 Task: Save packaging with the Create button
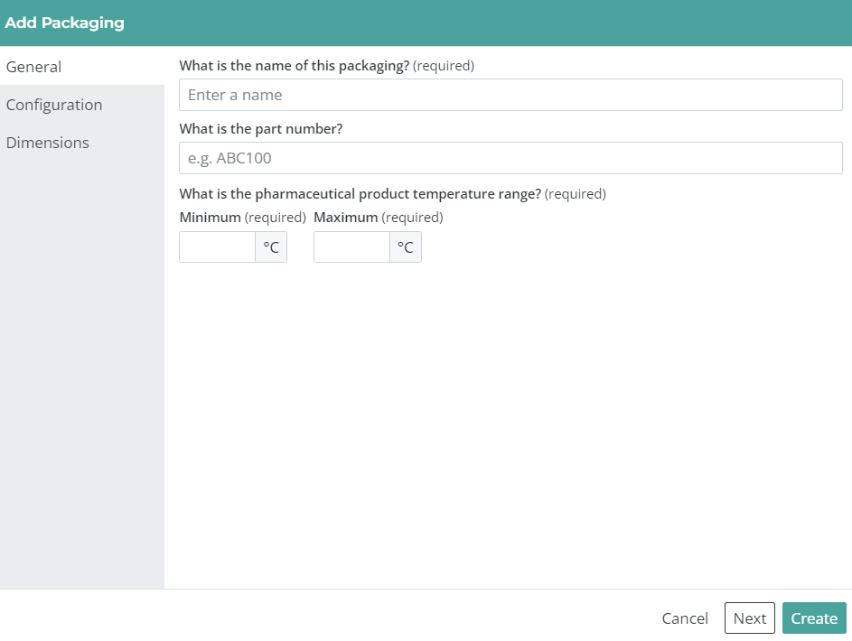point(813,618)
